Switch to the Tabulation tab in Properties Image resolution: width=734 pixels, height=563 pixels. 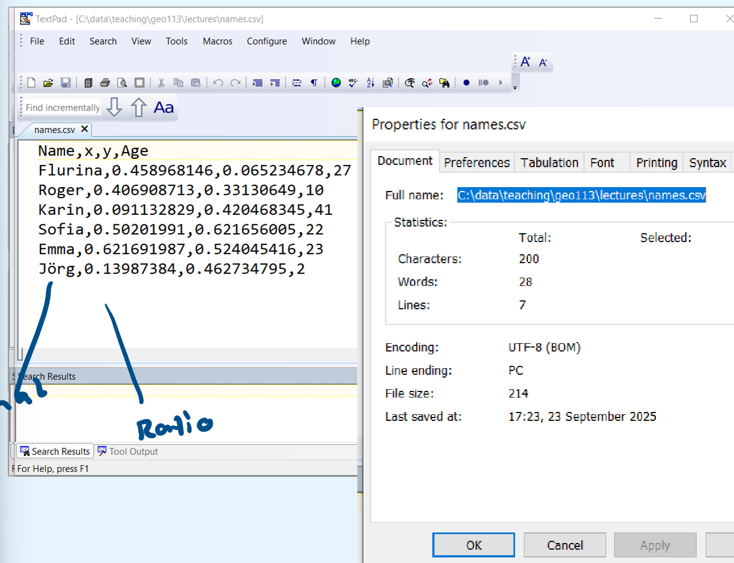coord(550,163)
